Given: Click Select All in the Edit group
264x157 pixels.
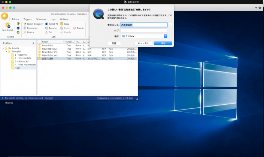Looking at the screenshot, I should coord(52,24).
